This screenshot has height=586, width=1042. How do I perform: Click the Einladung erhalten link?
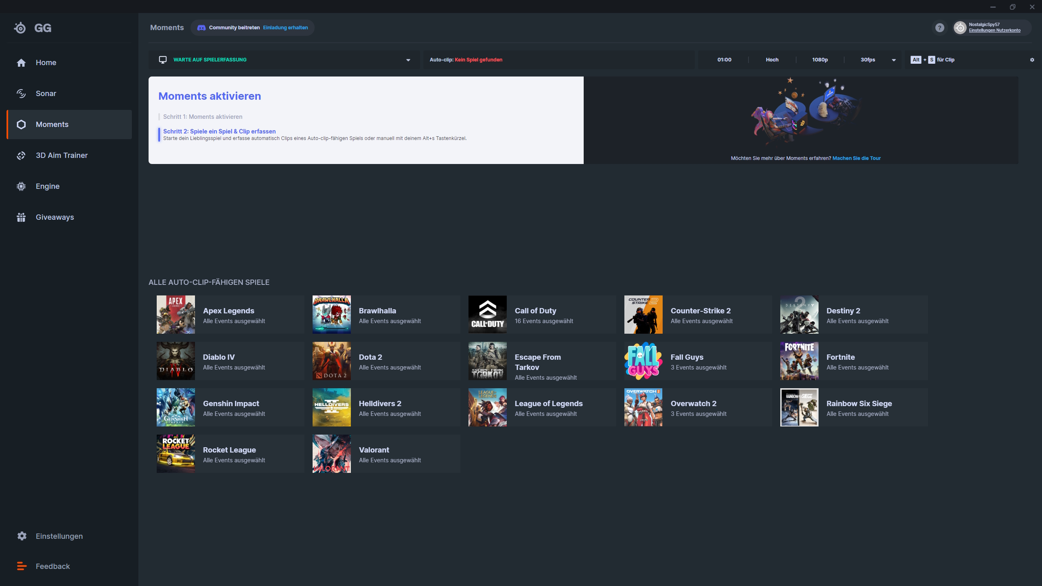point(285,28)
